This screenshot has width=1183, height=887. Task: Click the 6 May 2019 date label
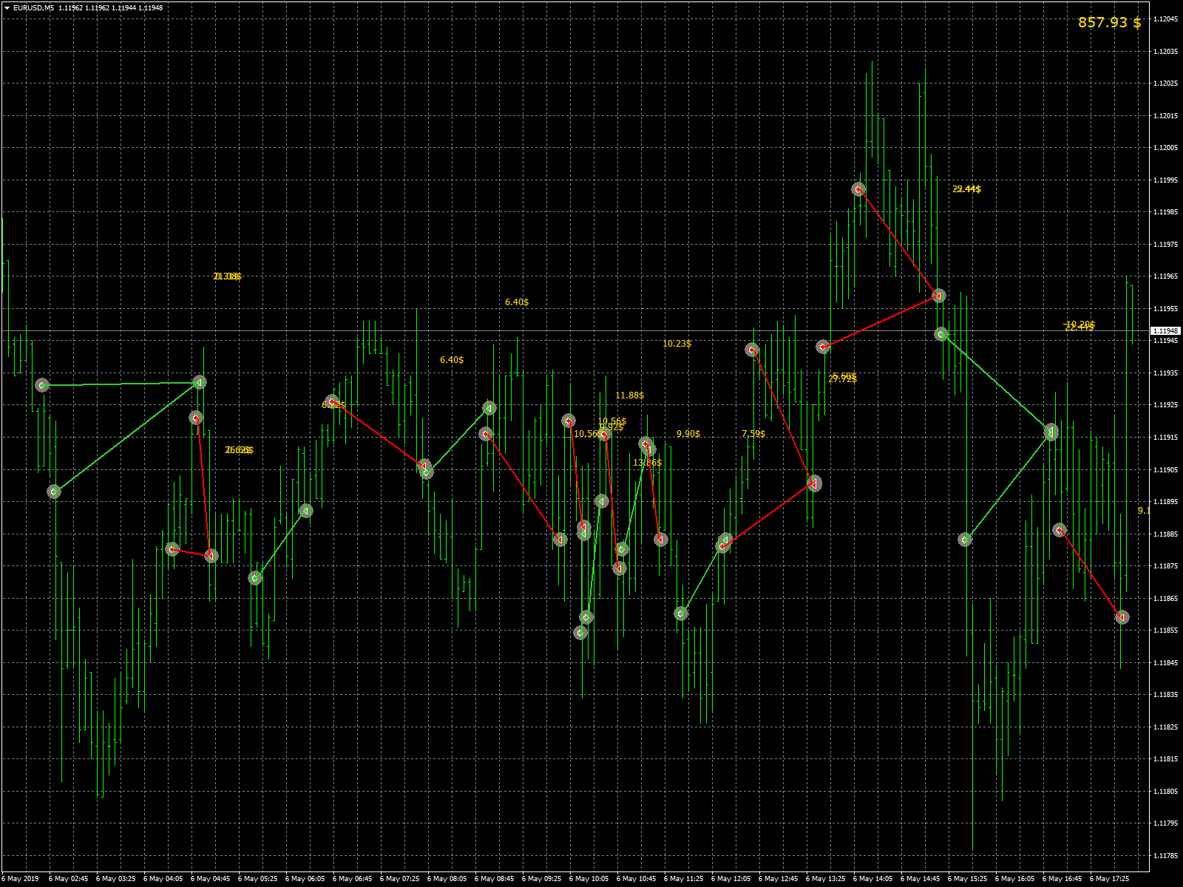click(21, 879)
